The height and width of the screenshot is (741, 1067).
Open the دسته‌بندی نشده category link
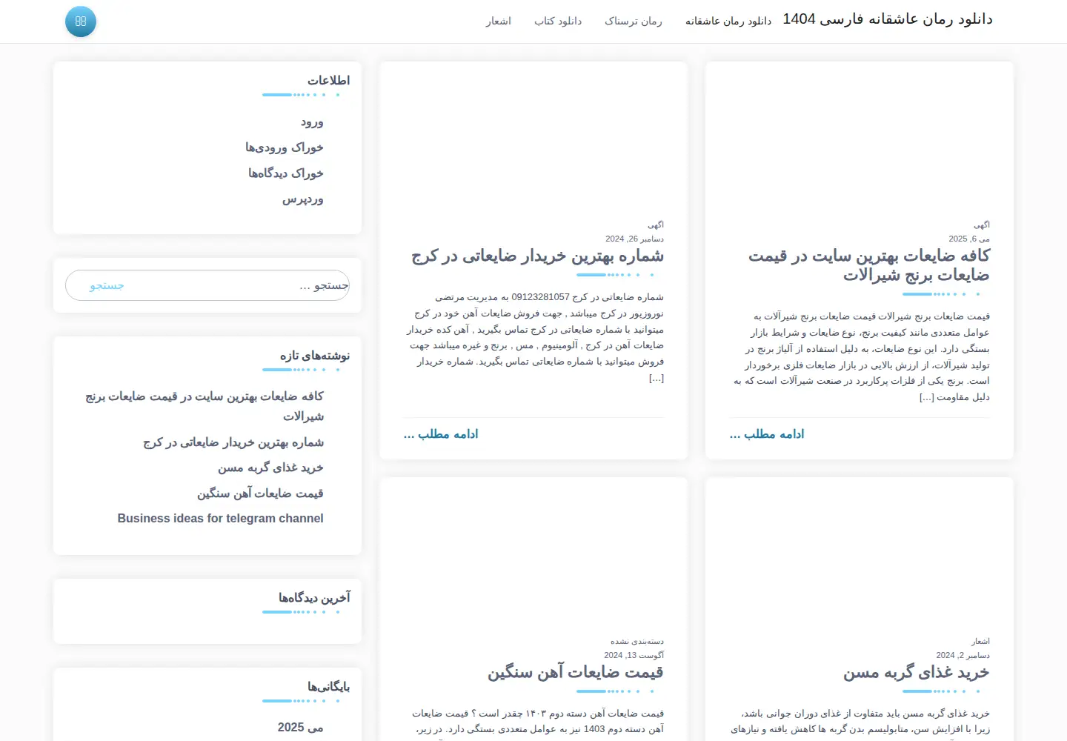coord(637,641)
